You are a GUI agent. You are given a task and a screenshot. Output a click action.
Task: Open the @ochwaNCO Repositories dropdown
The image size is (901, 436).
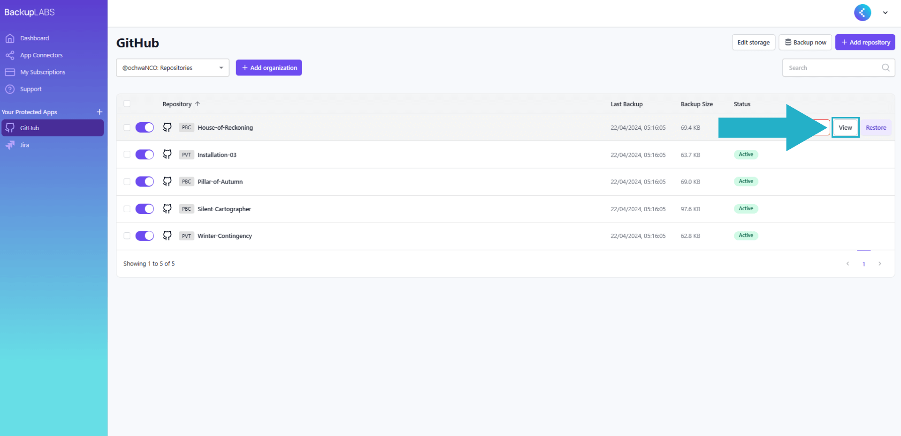pyautogui.click(x=173, y=67)
